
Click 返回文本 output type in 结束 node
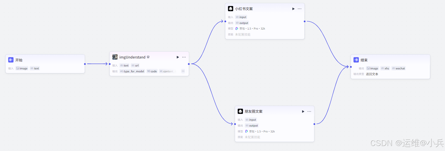(x=372, y=74)
